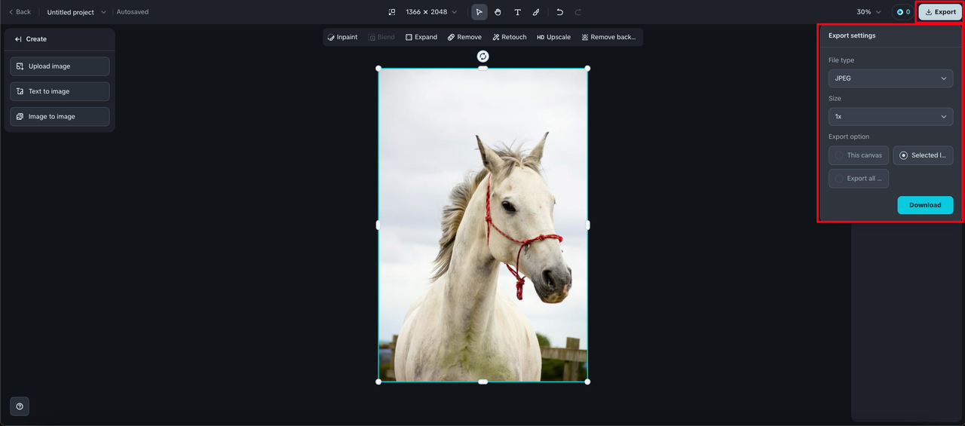Click the greyed-out Redo arrow
Screen dimensions: 965x426
tap(578, 12)
